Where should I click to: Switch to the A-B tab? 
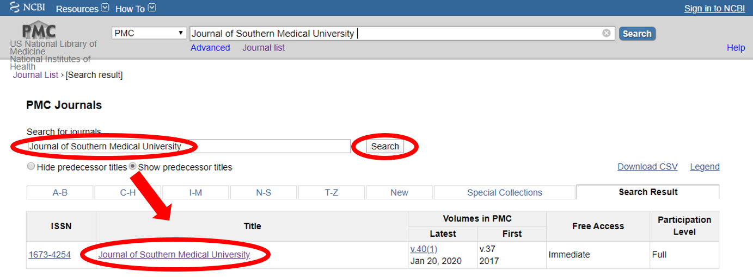click(60, 192)
